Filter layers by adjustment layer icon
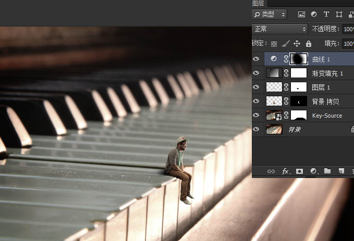This screenshot has height=241, width=354. pyautogui.click(x=313, y=14)
